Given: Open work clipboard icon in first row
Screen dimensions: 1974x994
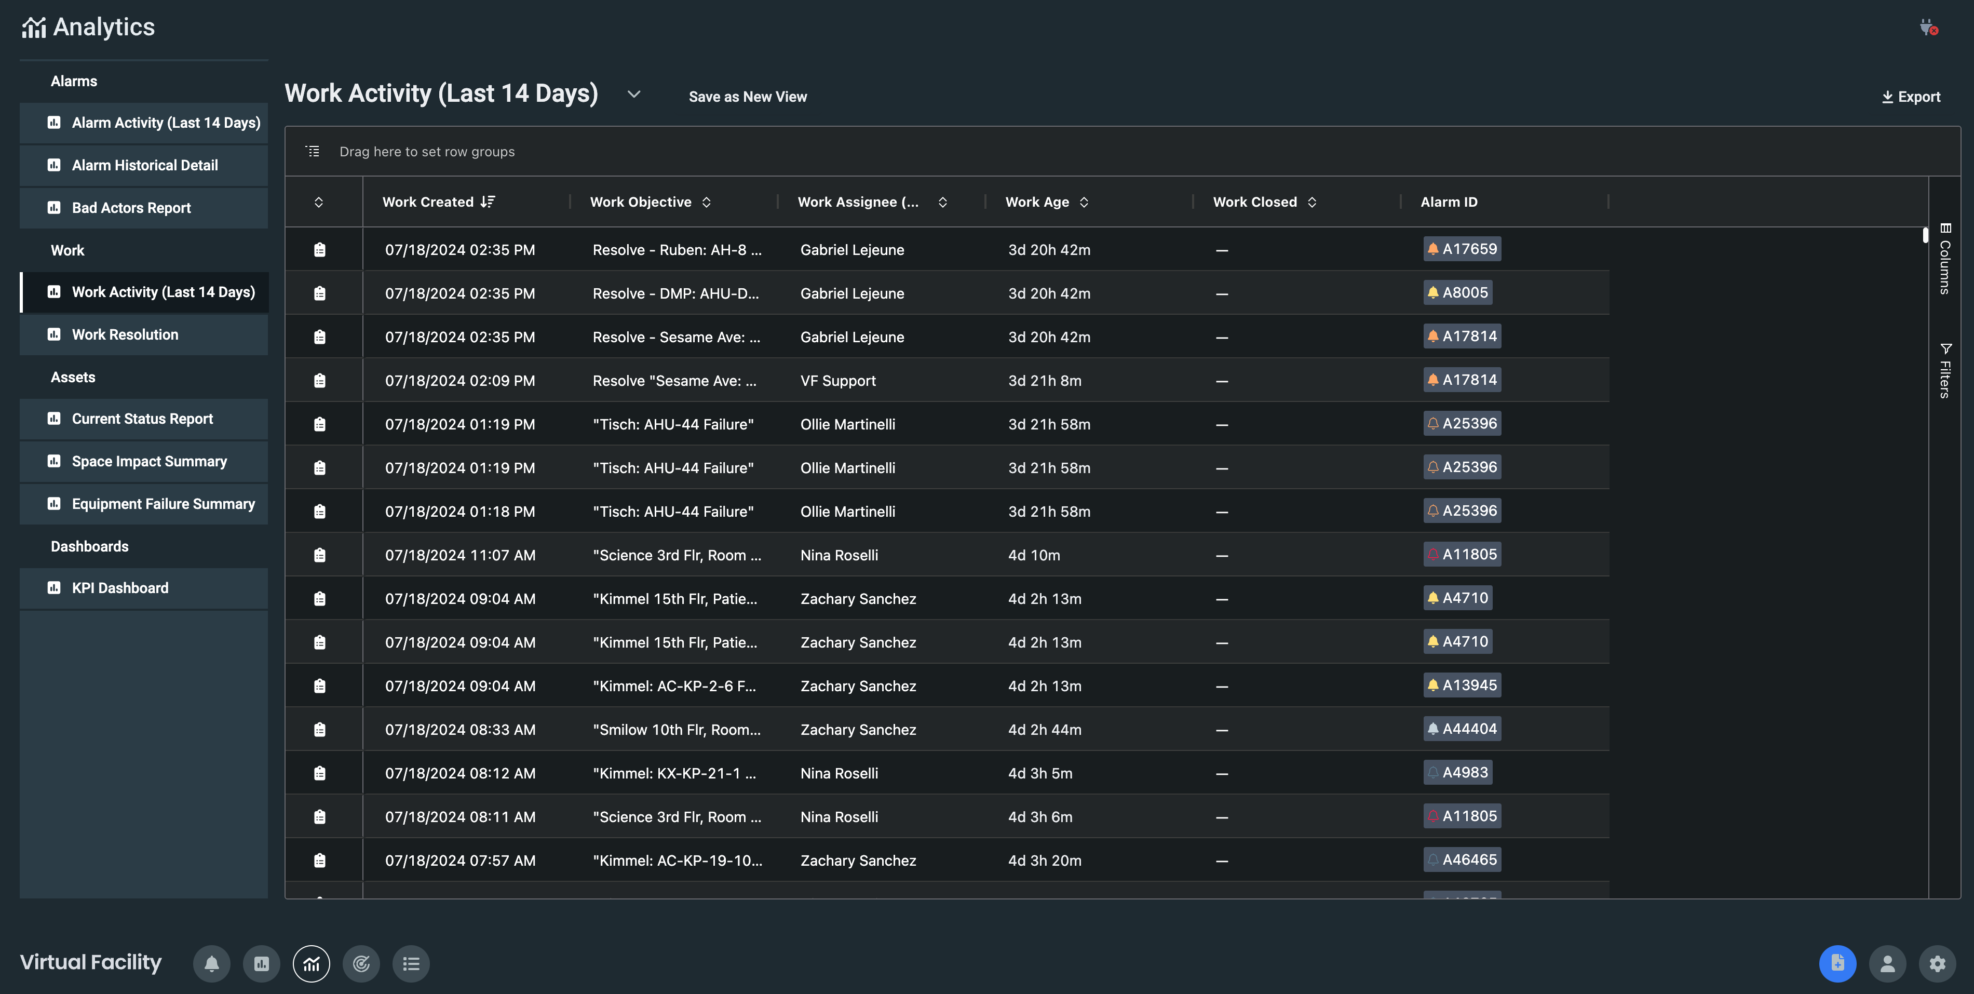Looking at the screenshot, I should [319, 250].
